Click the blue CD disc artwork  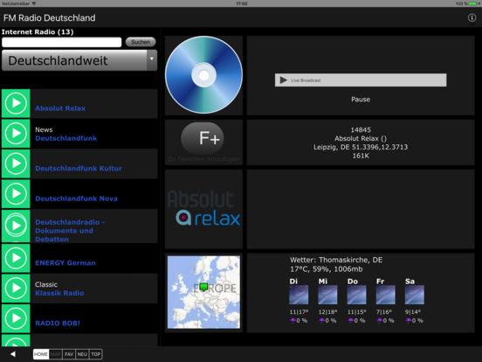pyautogui.click(x=203, y=75)
